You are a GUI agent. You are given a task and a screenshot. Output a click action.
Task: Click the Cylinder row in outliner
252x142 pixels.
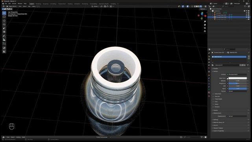[x=218, y=13]
